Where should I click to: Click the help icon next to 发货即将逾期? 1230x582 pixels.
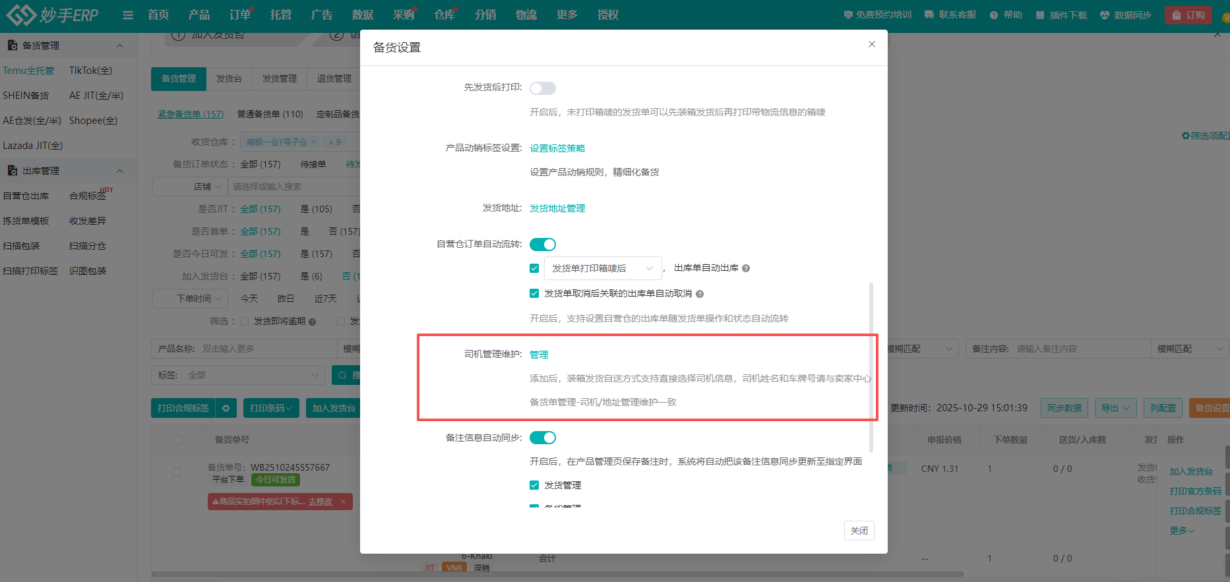[x=313, y=322]
